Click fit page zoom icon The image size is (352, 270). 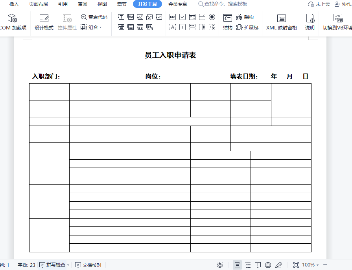tap(296, 265)
